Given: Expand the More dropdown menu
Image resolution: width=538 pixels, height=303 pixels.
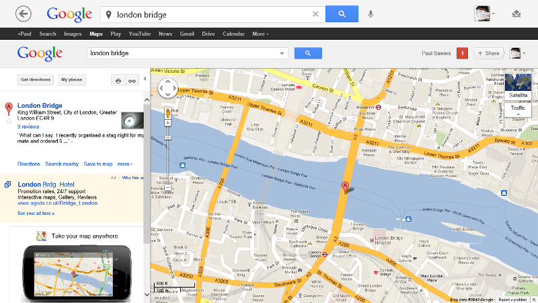Looking at the screenshot, I should click(260, 34).
